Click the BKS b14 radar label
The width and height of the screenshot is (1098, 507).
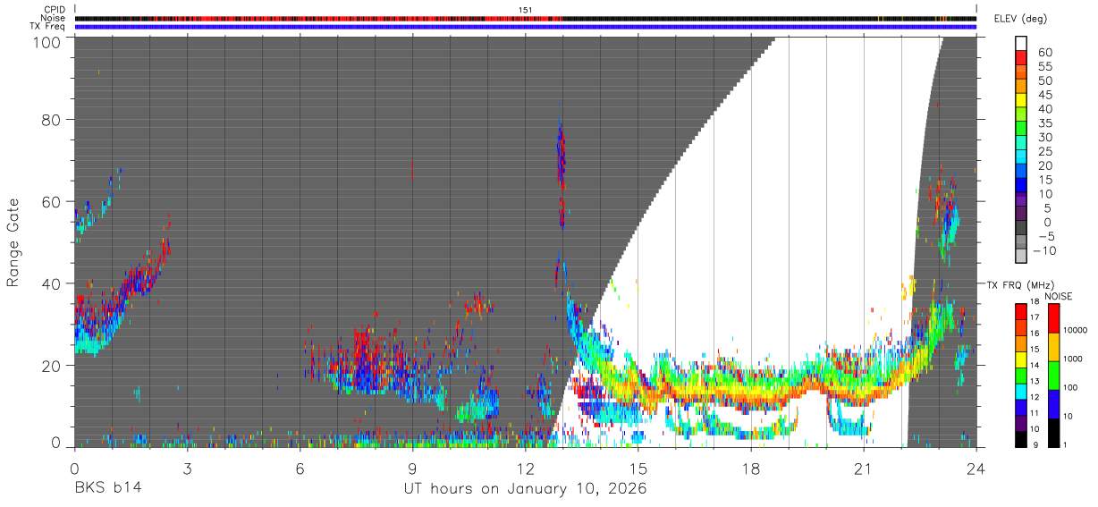coord(106,488)
